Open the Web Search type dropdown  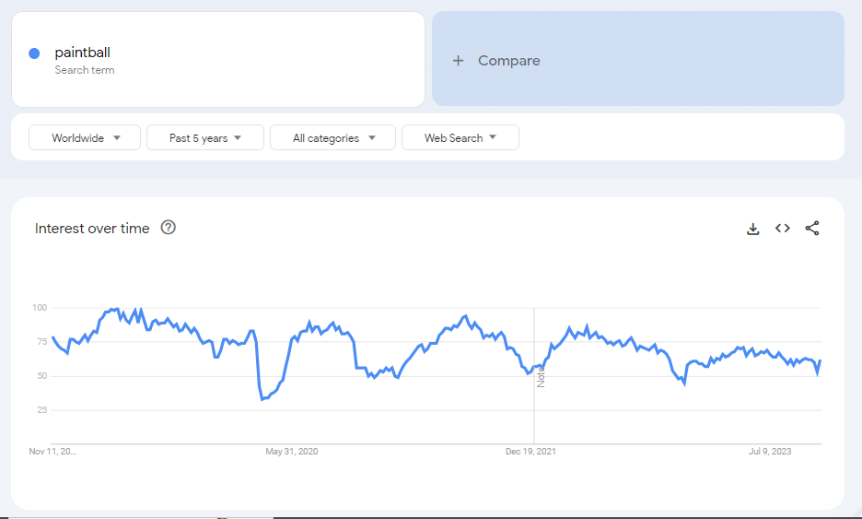460,137
